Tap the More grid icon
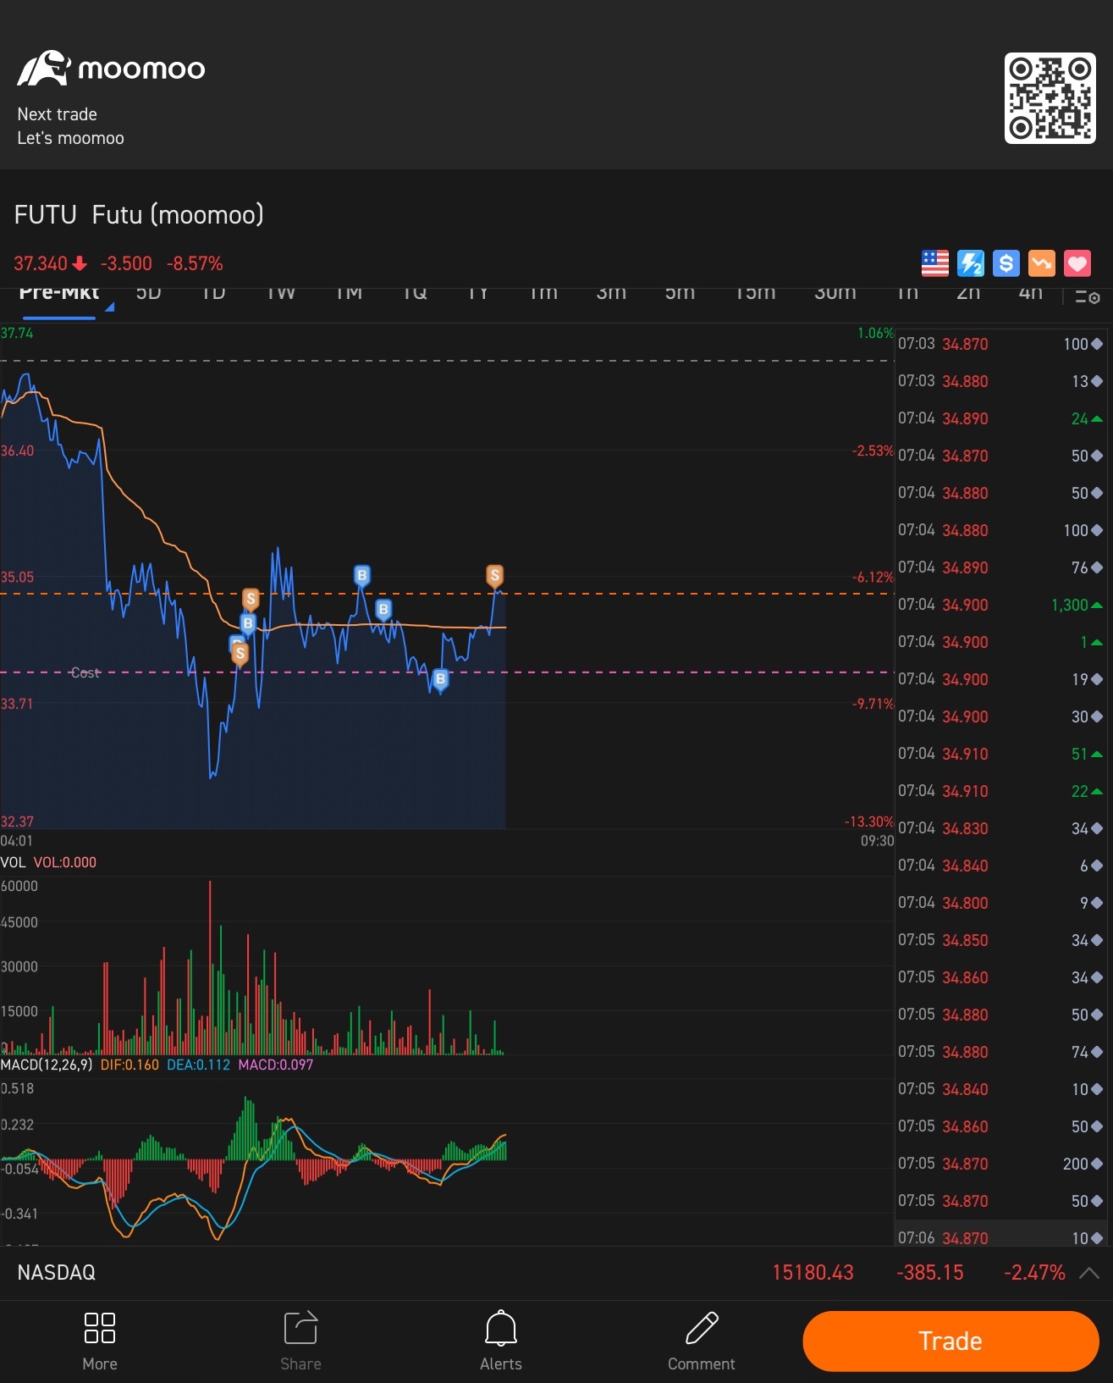Screen dimensions: 1113x1383 pos(100,1328)
